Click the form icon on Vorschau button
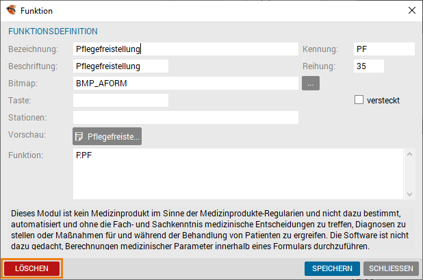Viewport: 423px width, 280px height. click(x=79, y=136)
